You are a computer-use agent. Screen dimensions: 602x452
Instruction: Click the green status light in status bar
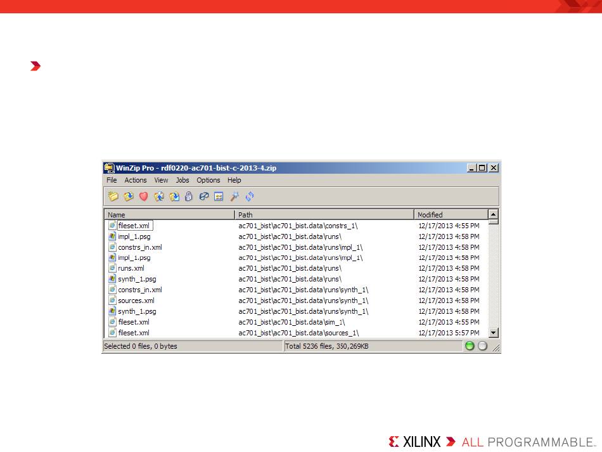(470, 346)
